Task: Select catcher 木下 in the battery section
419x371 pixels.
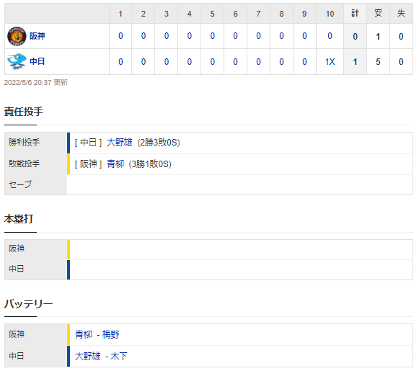Action: coord(119,356)
